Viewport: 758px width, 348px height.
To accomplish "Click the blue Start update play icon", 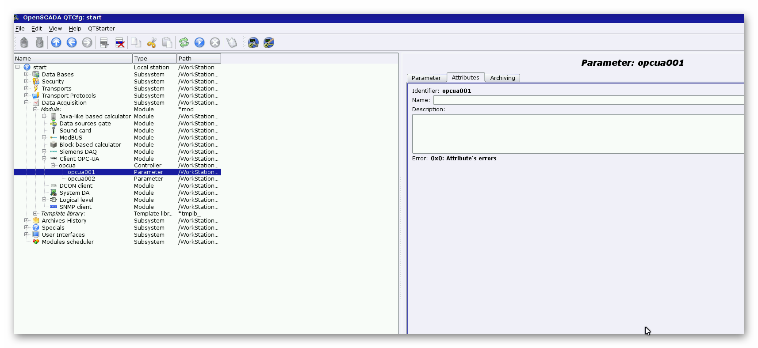I will click(199, 42).
